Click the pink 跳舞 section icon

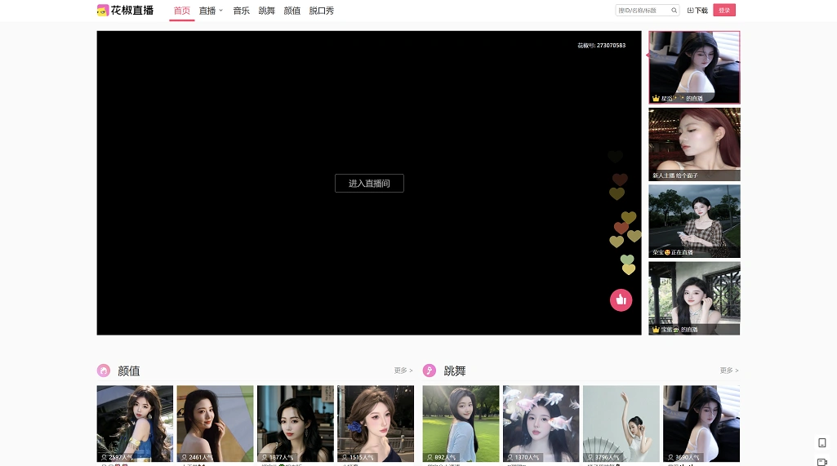[430, 371]
